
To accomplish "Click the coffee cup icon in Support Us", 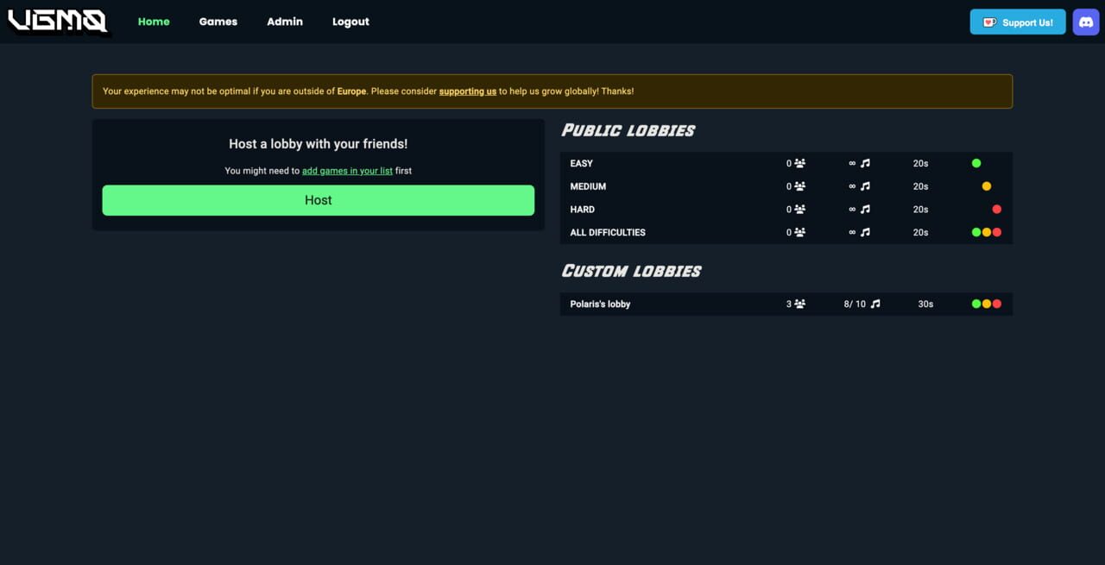I will point(989,22).
